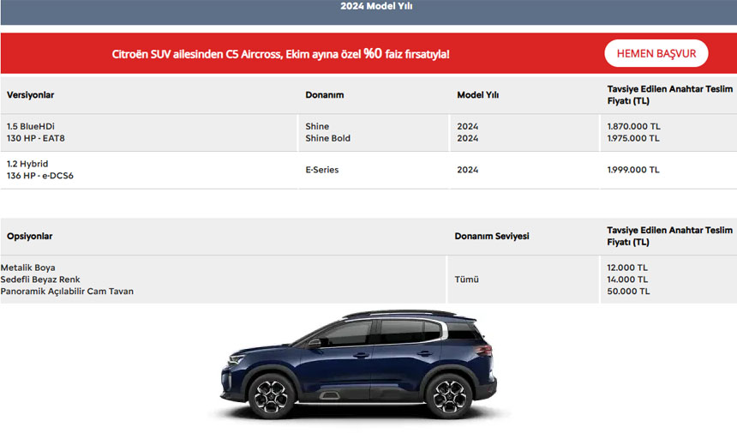Select Panoramik Açılabilir Cam Tavan option

(67, 292)
